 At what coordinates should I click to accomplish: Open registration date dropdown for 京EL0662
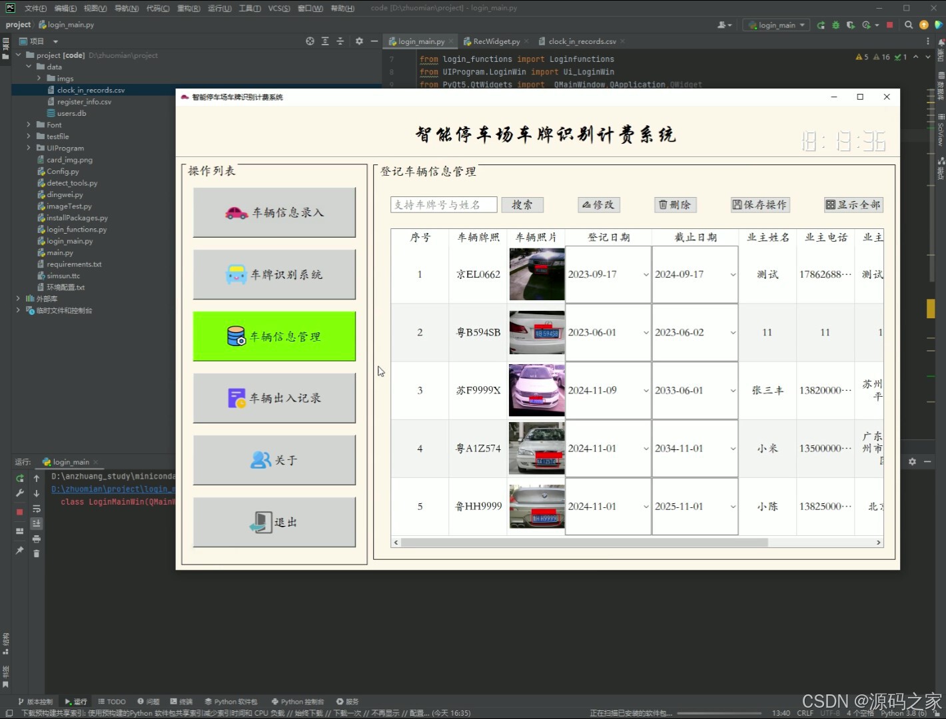(x=646, y=275)
